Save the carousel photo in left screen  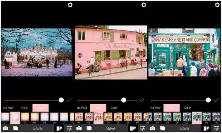click(37, 128)
